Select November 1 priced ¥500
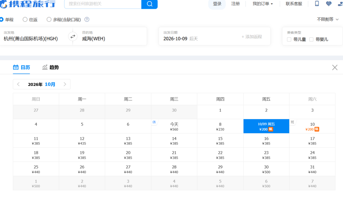The width and height of the screenshot is (343, 198). (36, 183)
